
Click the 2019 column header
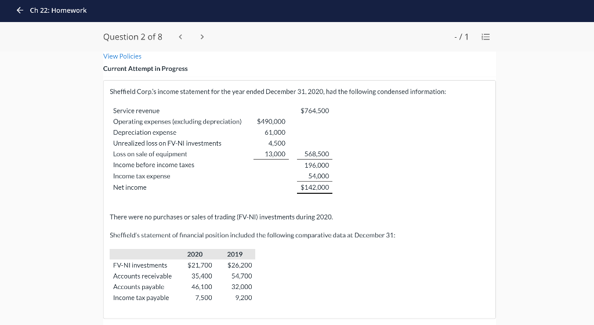235,254
